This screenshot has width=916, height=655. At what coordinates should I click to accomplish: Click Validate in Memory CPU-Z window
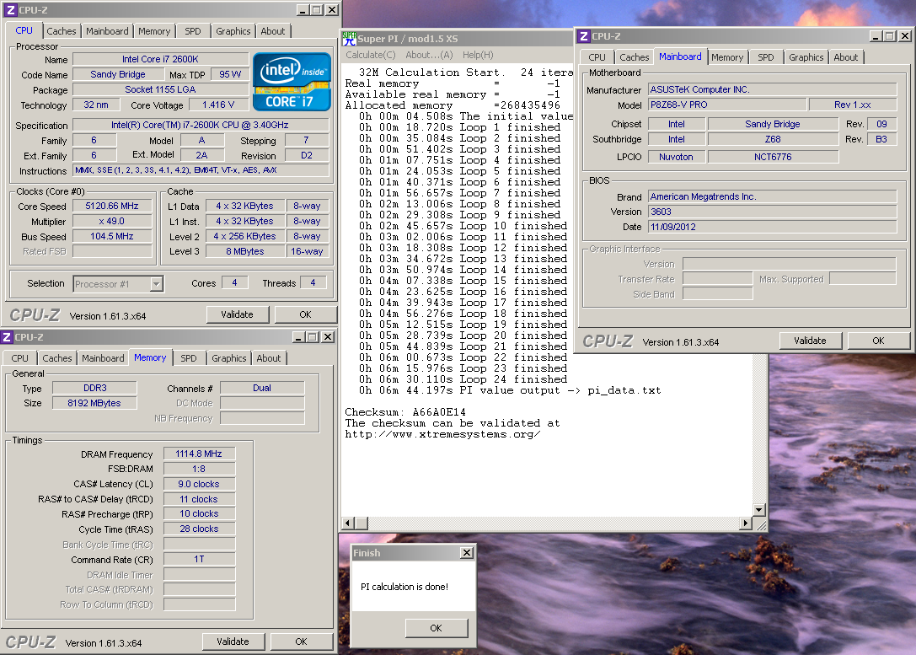pos(233,642)
